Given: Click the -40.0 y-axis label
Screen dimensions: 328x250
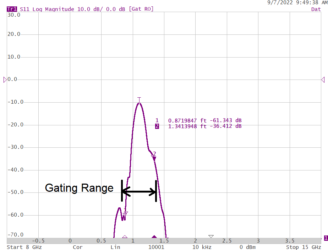Looking at the screenshot, I should (x=16, y=170).
